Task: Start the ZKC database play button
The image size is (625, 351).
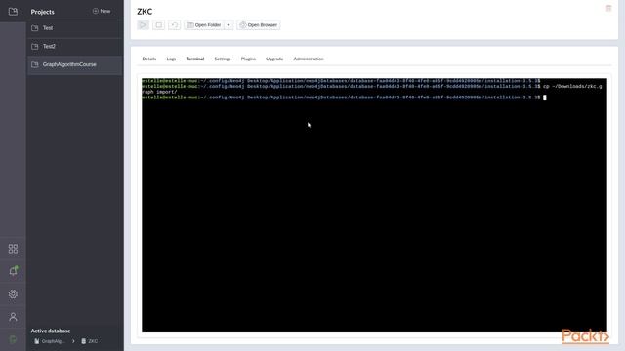Action: 144,25
